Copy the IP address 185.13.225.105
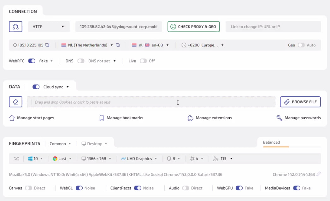The image size is (330, 201). (x=47, y=45)
